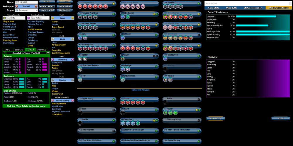The image size is (293, 146).
Task: Switch to the EFFECTS tab
Action: 19,50
